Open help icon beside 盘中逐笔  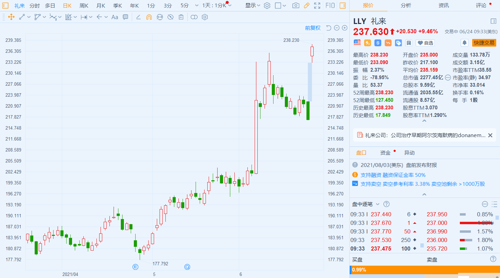[386, 204]
